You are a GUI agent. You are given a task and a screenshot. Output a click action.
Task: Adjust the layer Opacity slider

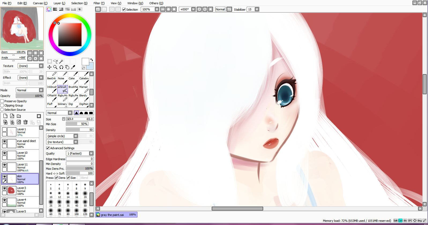pos(29,96)
